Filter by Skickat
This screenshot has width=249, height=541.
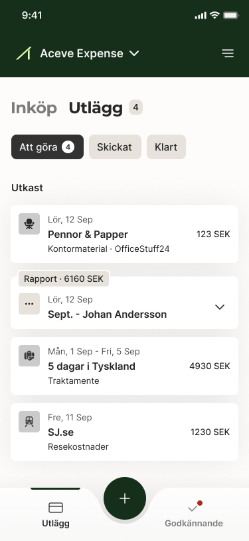click(x=116, y=147)
